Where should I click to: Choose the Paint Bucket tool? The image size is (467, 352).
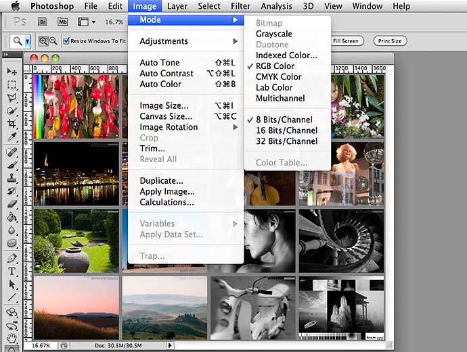[12, 218]
